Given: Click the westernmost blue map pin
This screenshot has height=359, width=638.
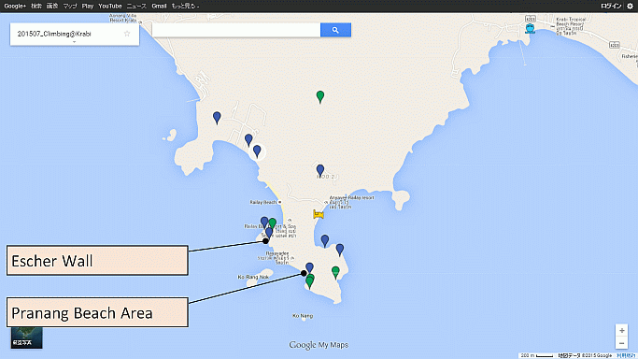Looking at the screenshot, I should click(x=217, y=118).
